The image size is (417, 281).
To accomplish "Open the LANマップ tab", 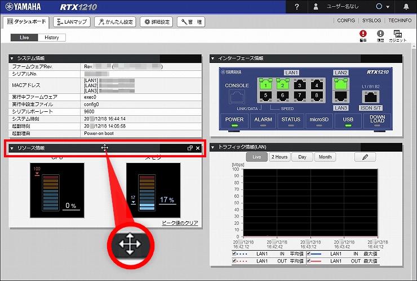I will tap(72, 22).
